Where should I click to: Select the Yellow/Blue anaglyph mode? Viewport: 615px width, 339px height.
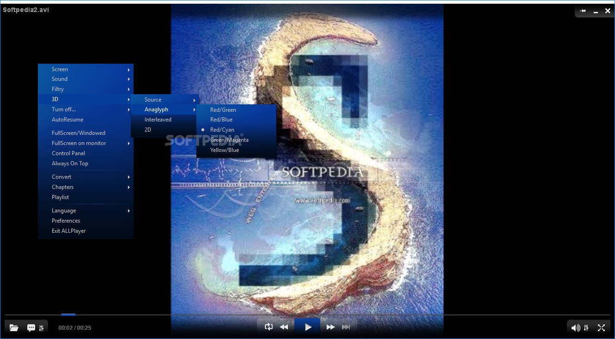[236, 150]
